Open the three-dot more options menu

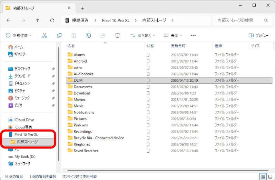coord(193,36)
